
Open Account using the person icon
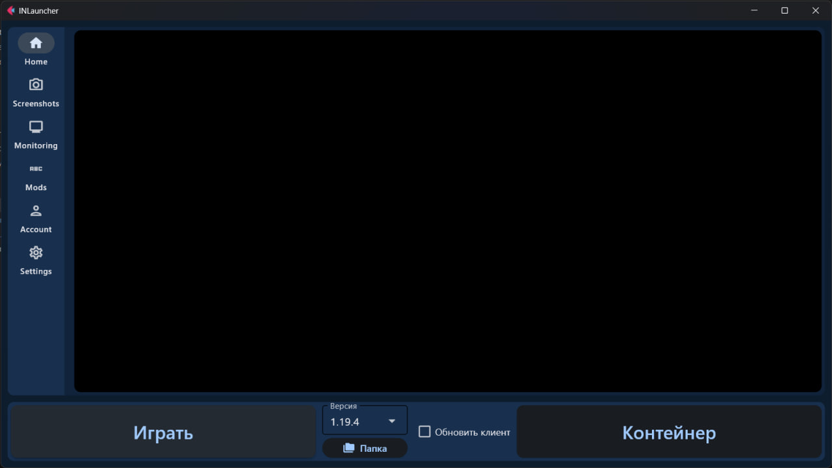point(36,211)
